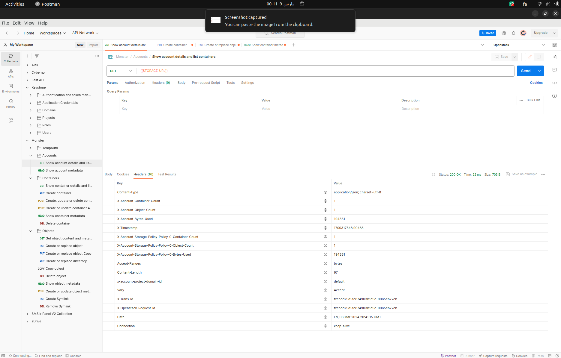561x358 pixels.
Task: Click the settings gear icon in header
Action: click(x=504, y=33)
